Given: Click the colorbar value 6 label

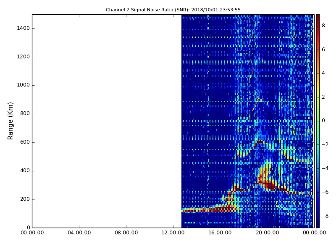Looking at the screenshot, I should click(323, 50).
